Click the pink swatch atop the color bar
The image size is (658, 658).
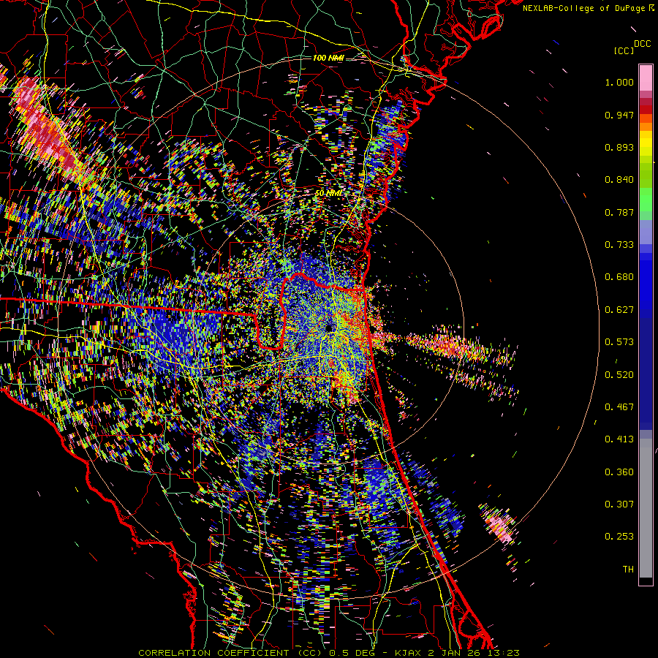[x=646, y=78]
